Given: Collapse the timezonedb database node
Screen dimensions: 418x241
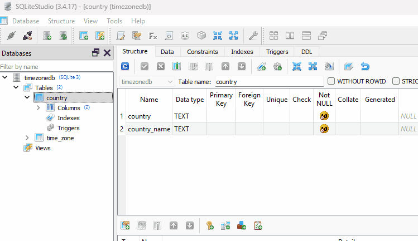Looking at the screenshot, I should click(5, 77).
